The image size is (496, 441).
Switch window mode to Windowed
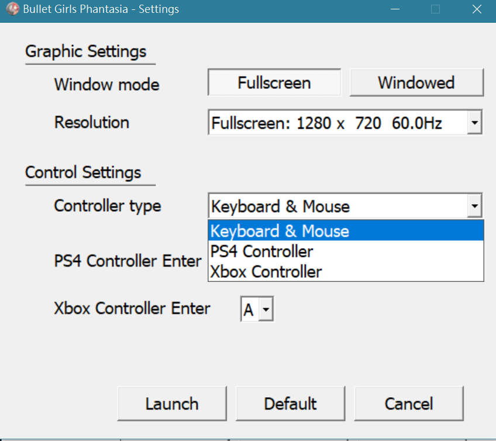[416, 83]
